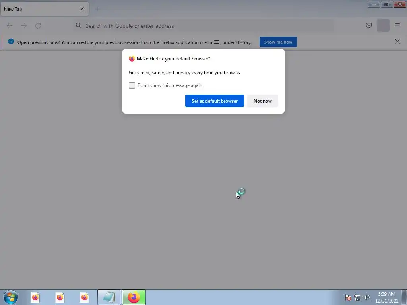Close the Firefox window
The image size is (407, 305).
400,4
